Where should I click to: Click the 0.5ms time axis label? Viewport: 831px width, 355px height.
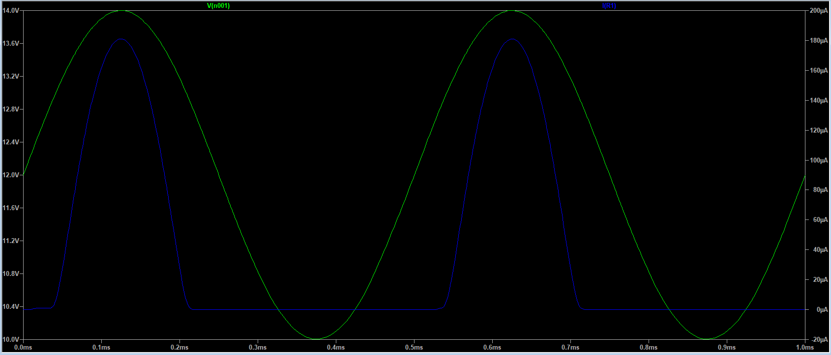tap(414, 348)
